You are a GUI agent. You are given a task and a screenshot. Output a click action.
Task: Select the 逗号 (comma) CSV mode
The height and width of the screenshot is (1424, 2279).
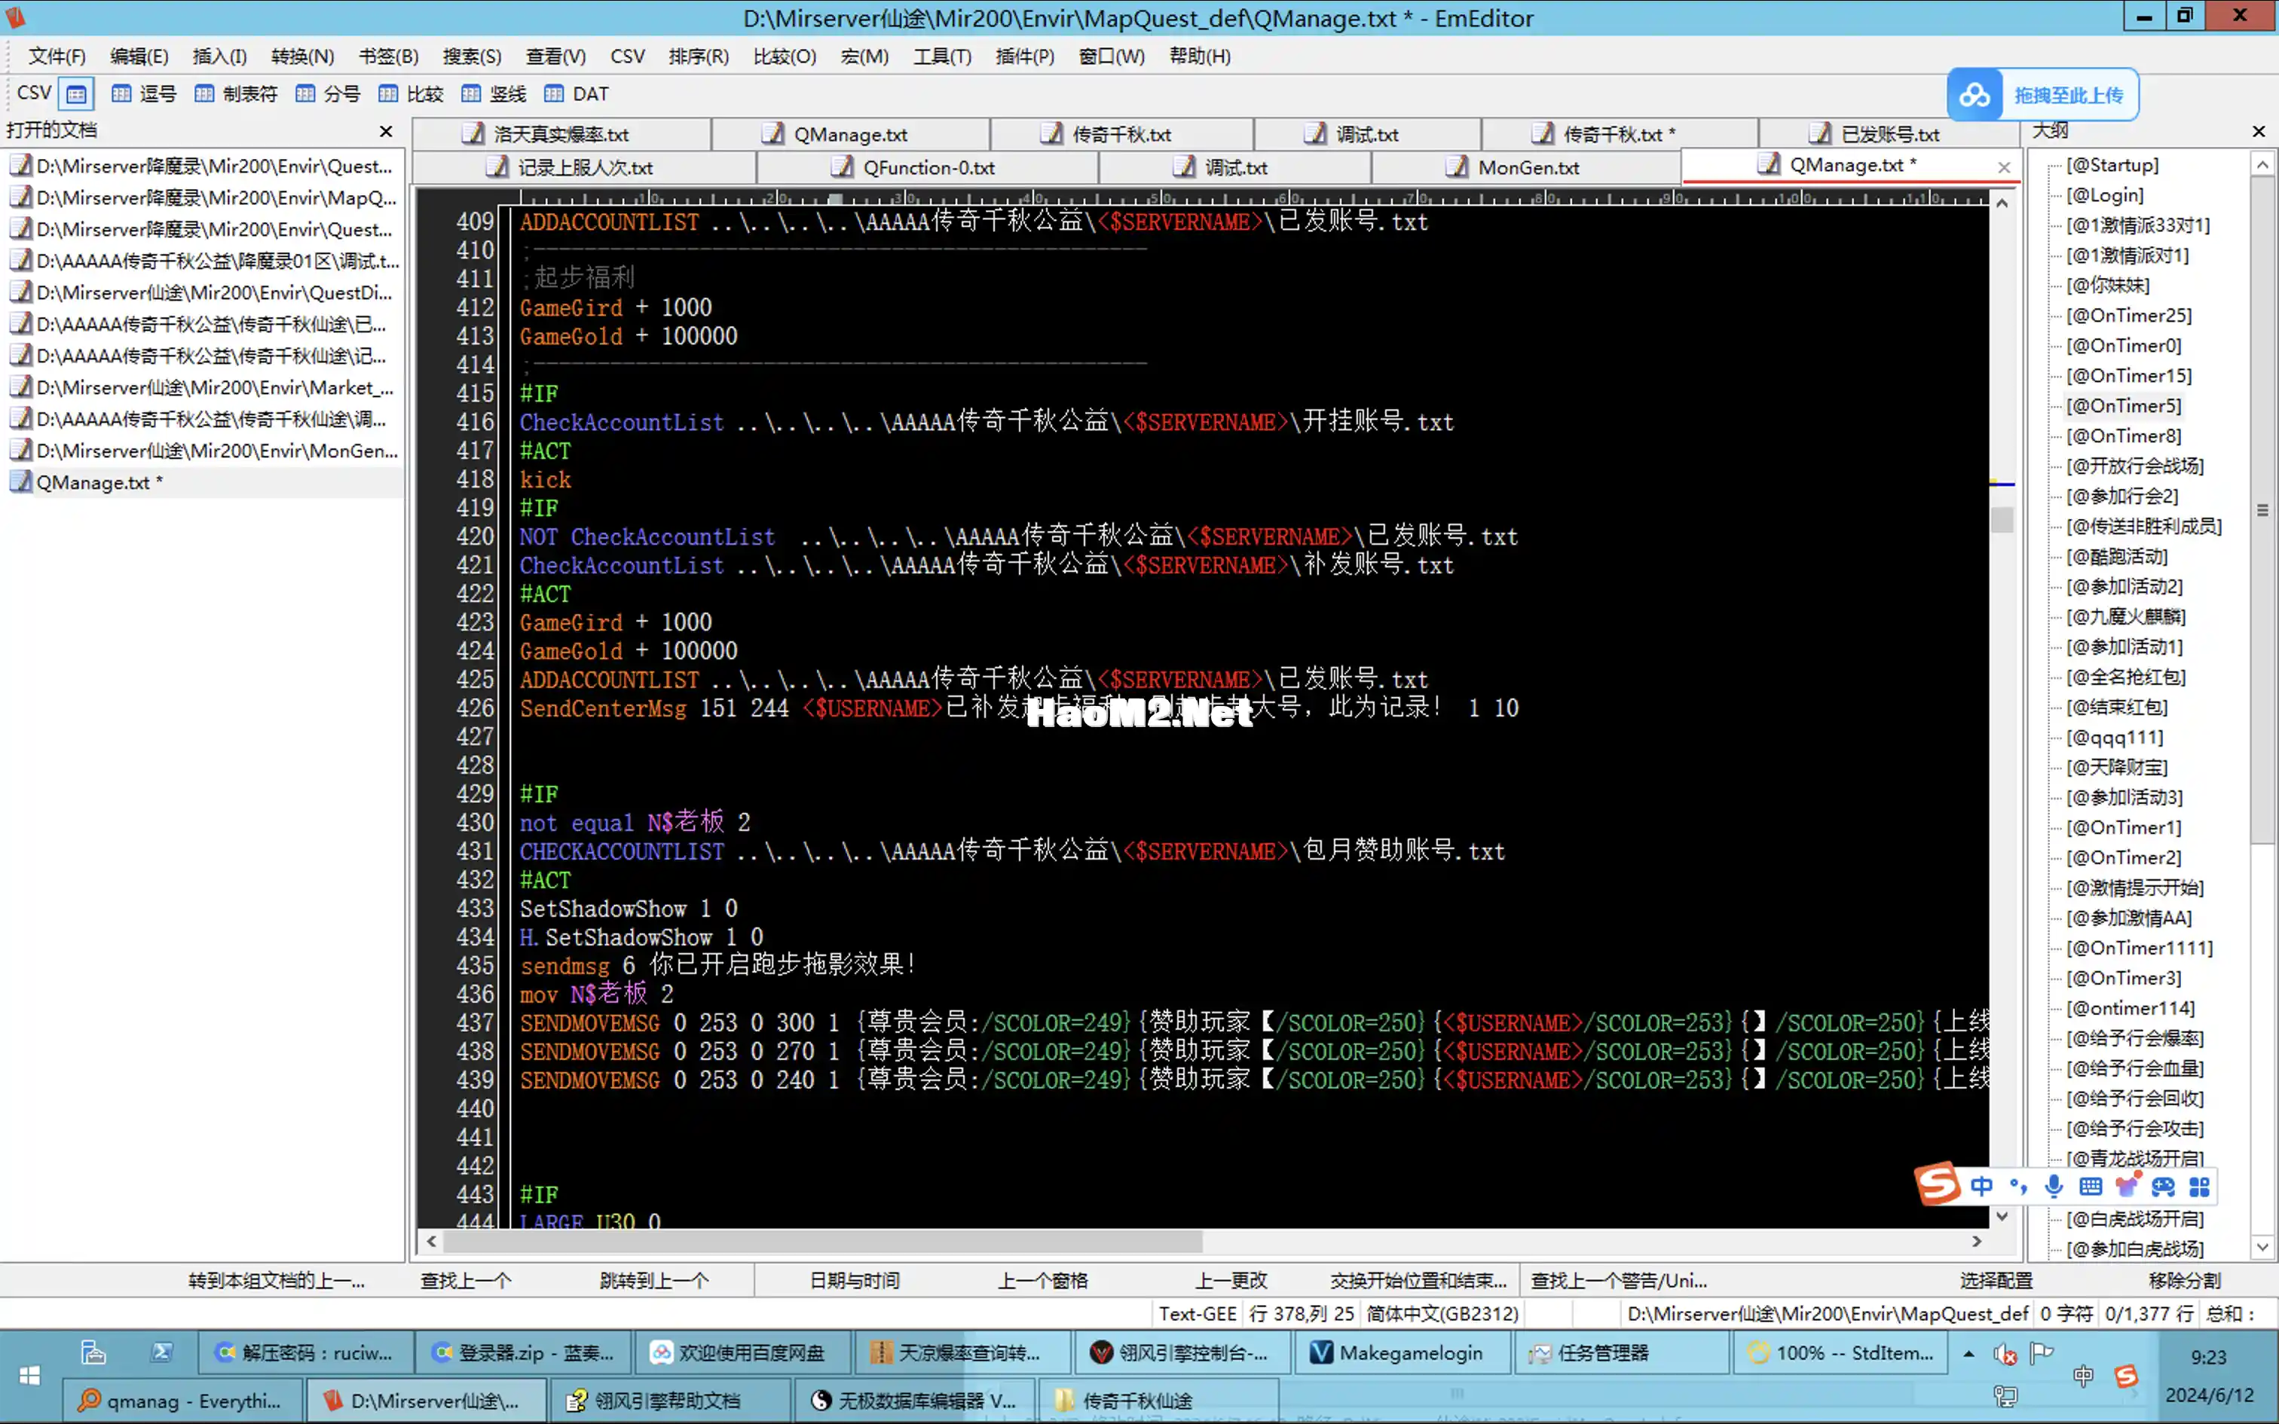point(144,94)
